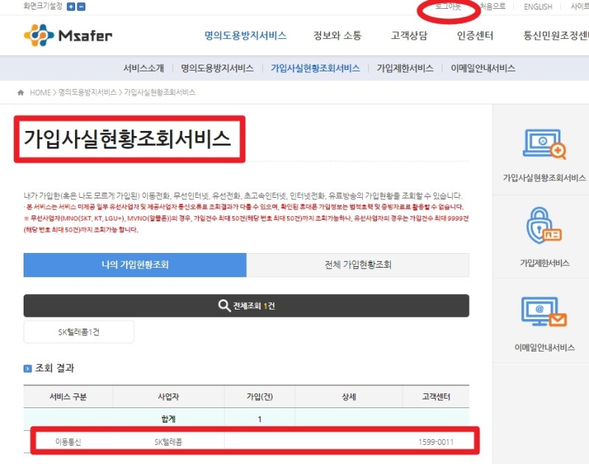Click 고객센터 column header
Viewport: 589px width, 464px height.
(436, 397)
